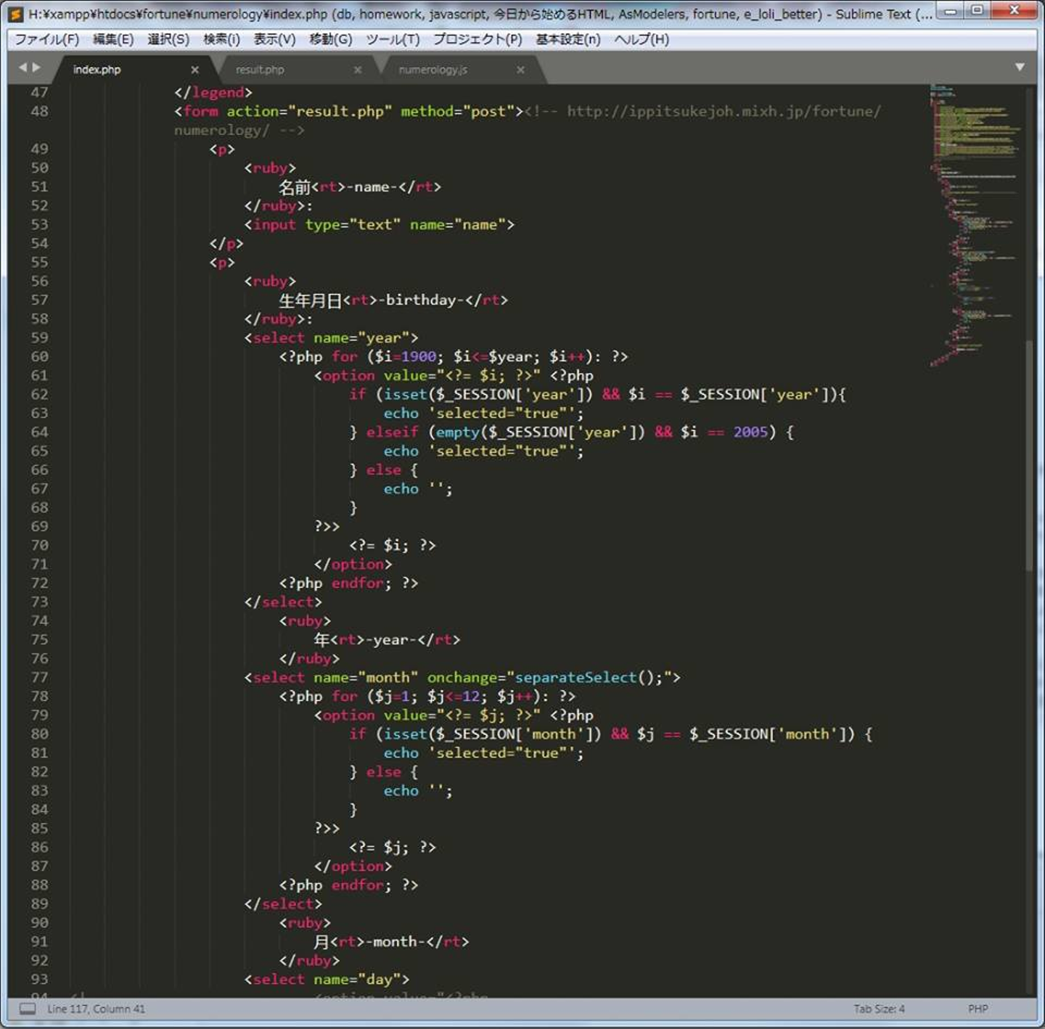Open the ツール(T) menu
The image size is (1045, 1029).
tap(393, 39)
